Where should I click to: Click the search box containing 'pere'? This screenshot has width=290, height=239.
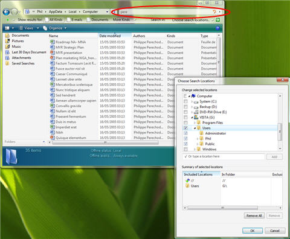pos(166,12)
